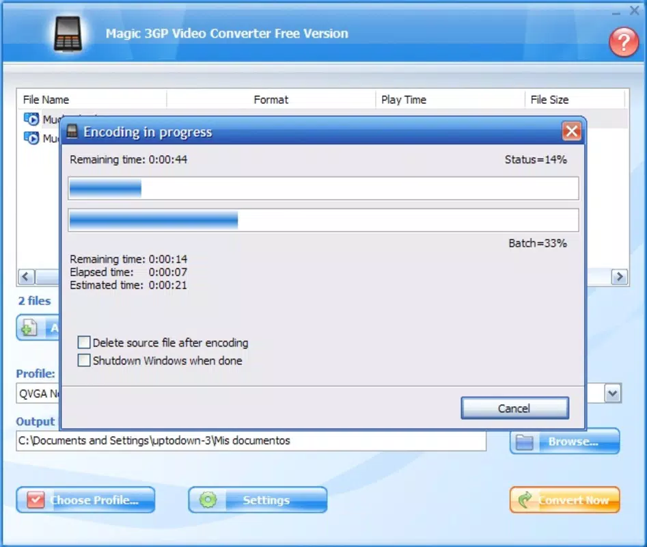Click the green gear Settings icon
The height and width of the screenshot is (547, 647).
tap(208, 500)
